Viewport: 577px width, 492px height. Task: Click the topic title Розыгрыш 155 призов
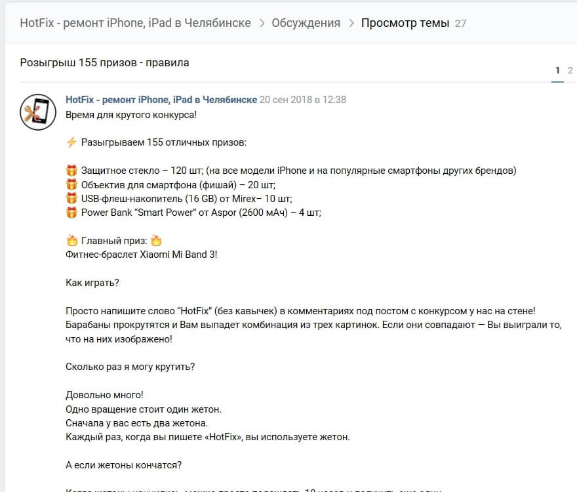pos(104,63)
